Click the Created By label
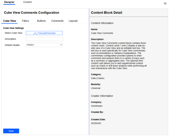The width and height of the screenshot is (169, 136). [97, 112]
